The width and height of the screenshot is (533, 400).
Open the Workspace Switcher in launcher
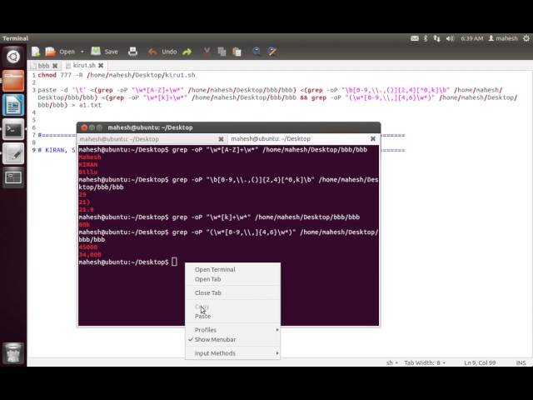click(13, 177)
